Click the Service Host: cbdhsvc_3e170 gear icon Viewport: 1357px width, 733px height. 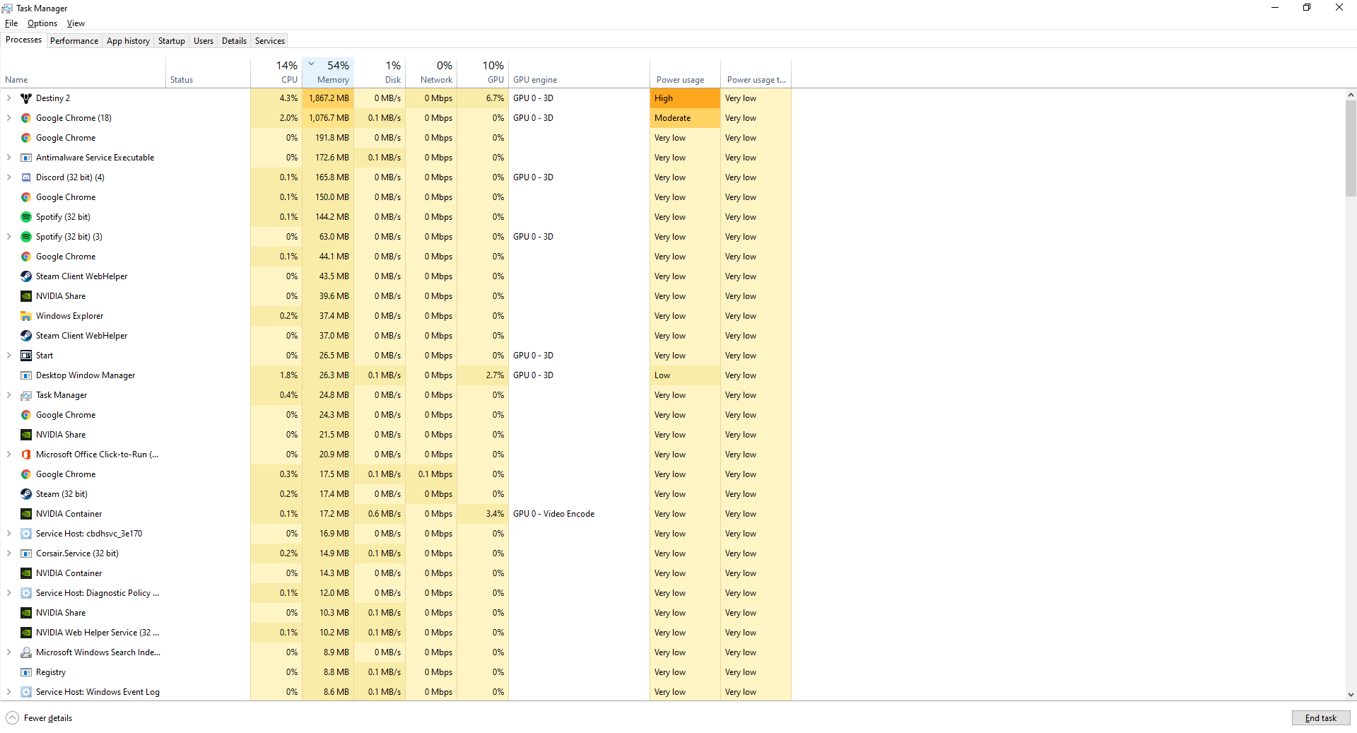26,534
